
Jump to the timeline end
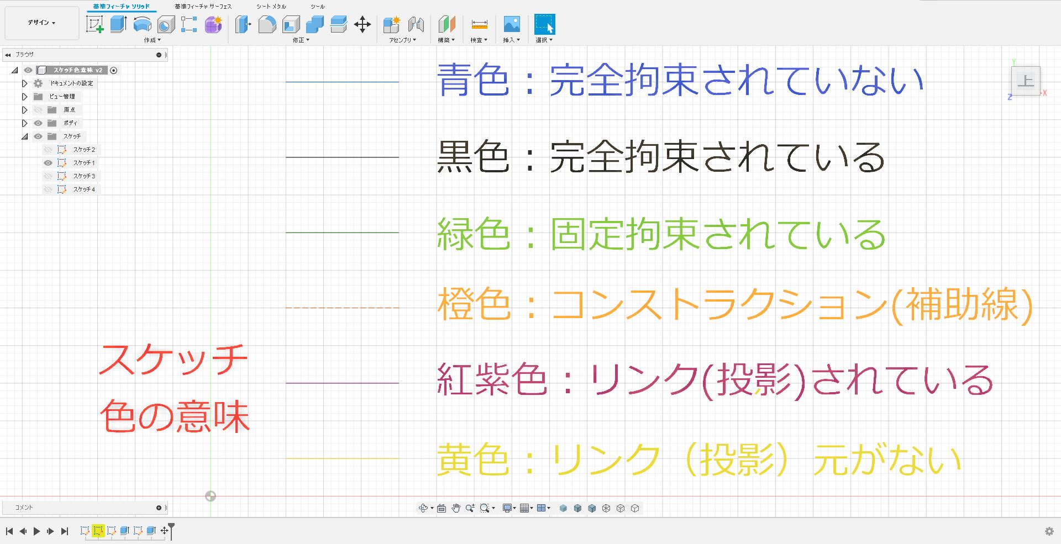(x=65, y=531)
